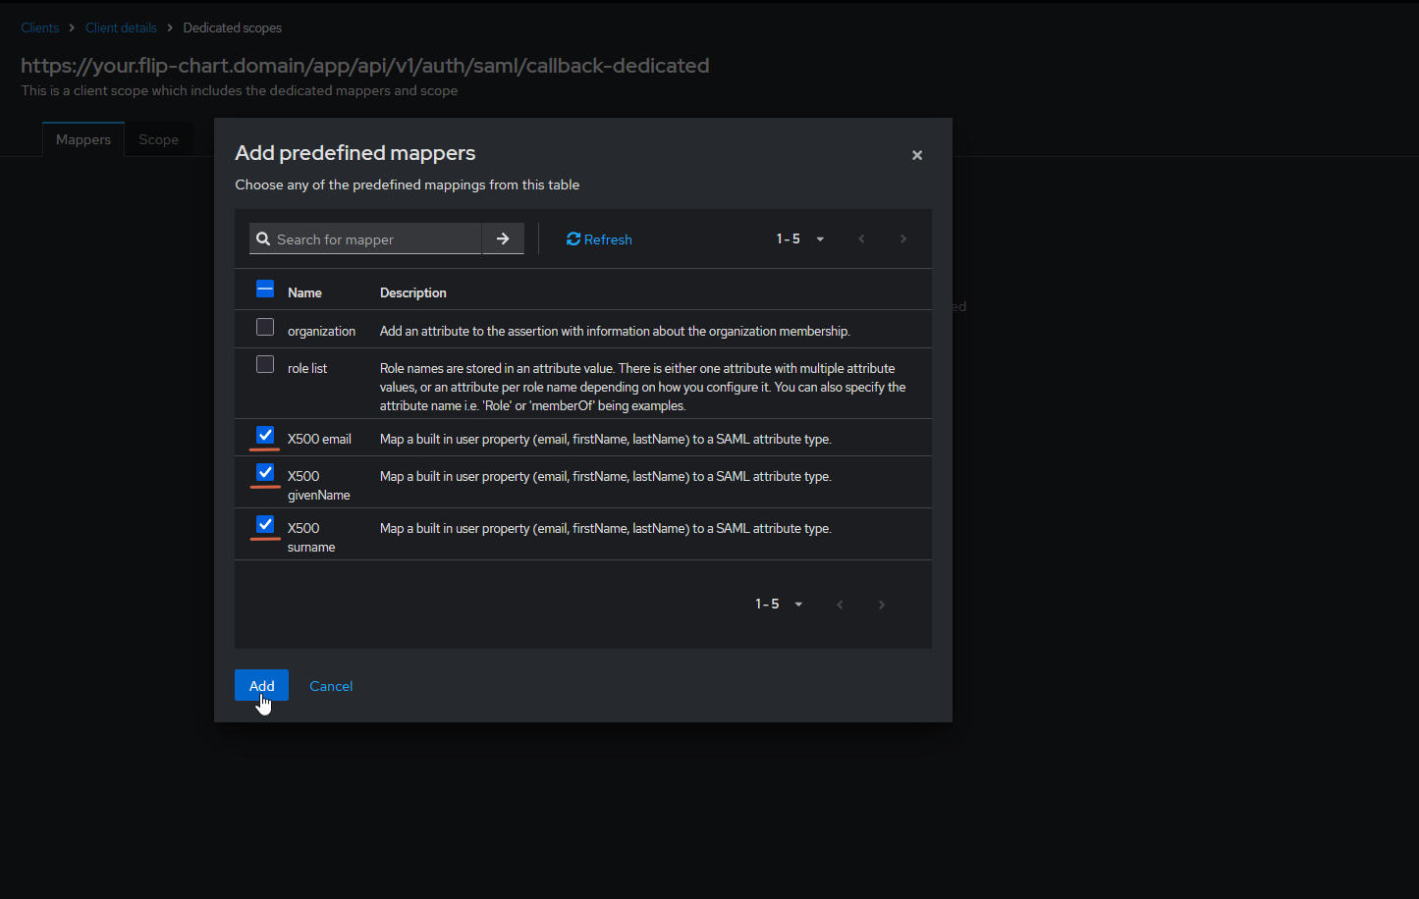Uncheck the X500 surname mapper

265,524
